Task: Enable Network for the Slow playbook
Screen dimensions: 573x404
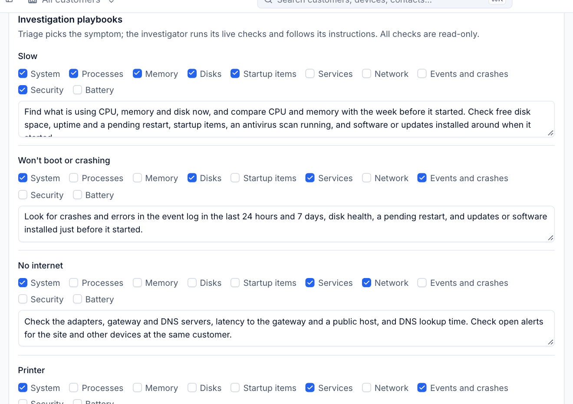Action: [x=367, y=73]
